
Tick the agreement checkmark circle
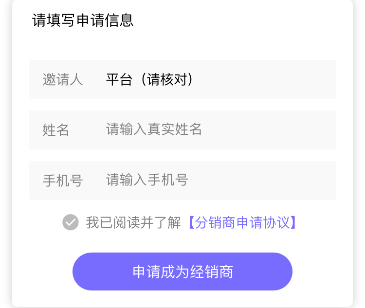[71, 222]
